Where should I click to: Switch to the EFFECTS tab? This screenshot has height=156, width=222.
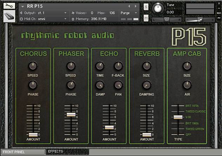click(x=67, y=151)
